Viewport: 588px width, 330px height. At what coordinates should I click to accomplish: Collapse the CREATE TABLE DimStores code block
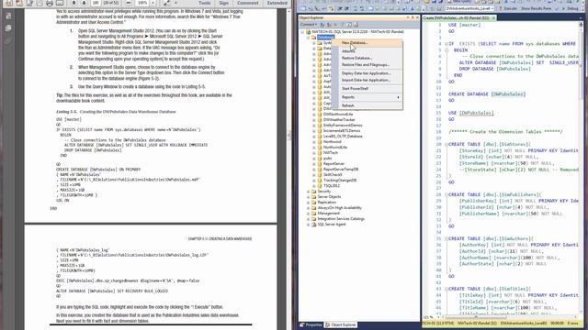click(x=447, y=145)
